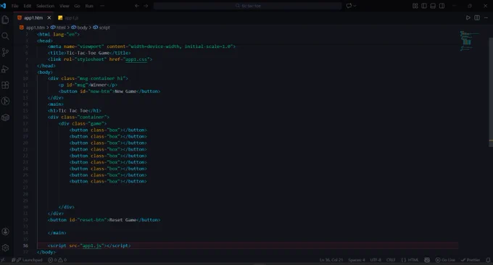This screenshot has width=493, height=265.
Task: Click Go Live in status bar
Action: pos(445,260)
